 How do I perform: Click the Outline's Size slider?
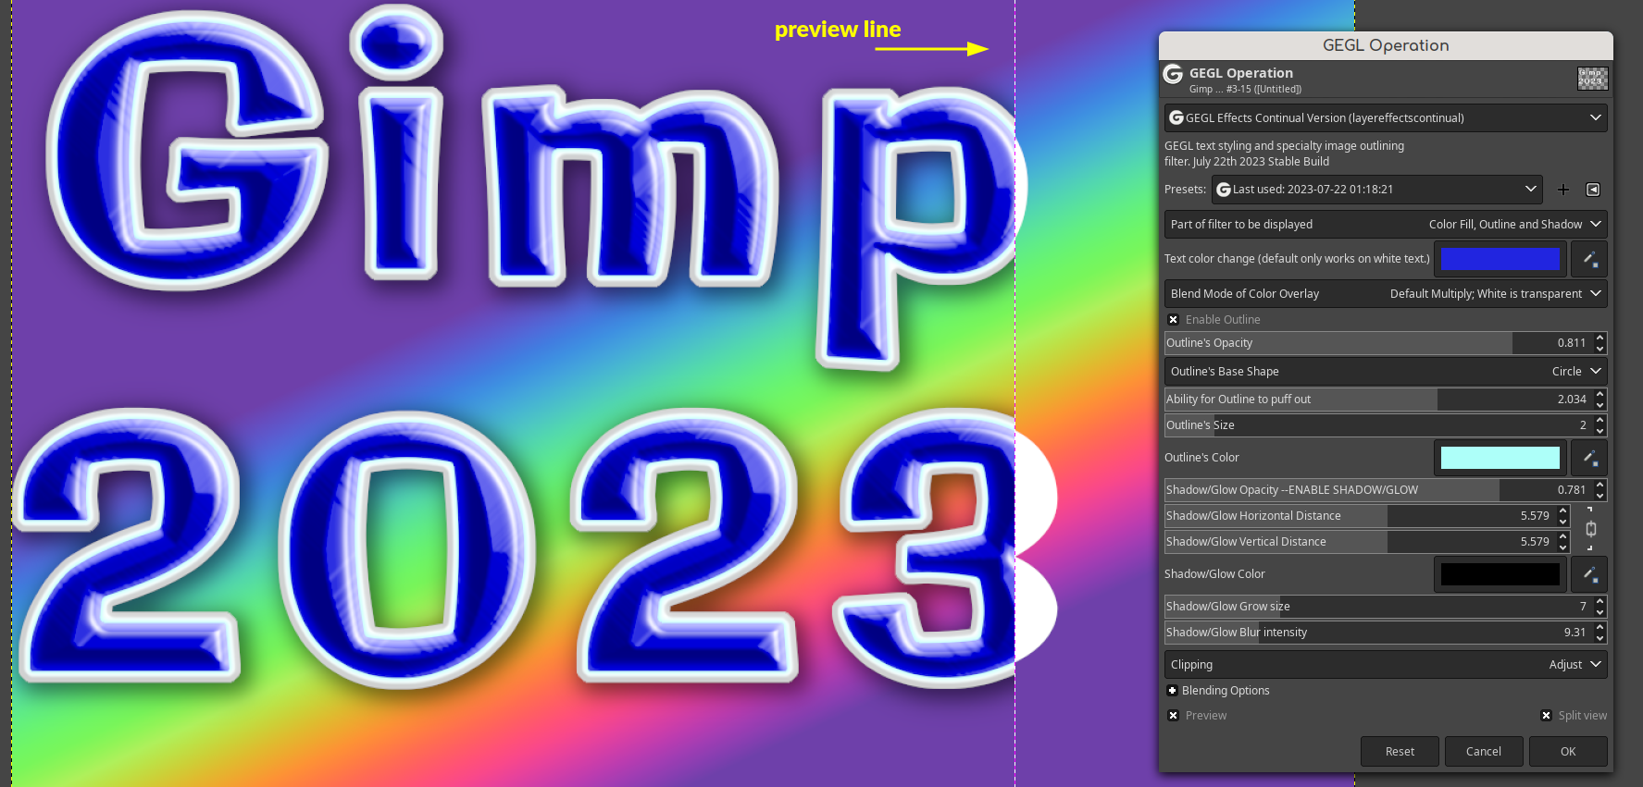pos(1378,425)
